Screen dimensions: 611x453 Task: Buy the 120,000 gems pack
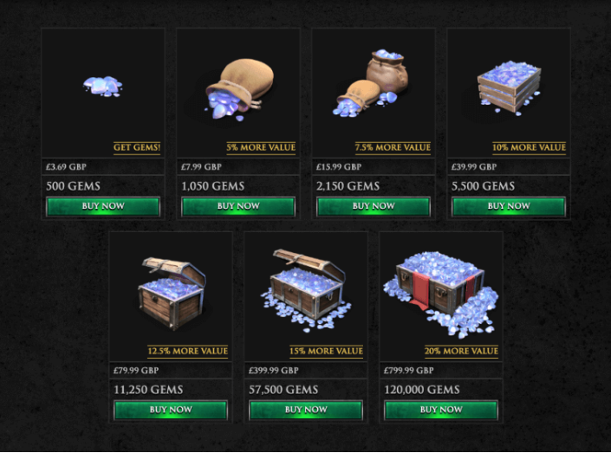coord(441,410)
